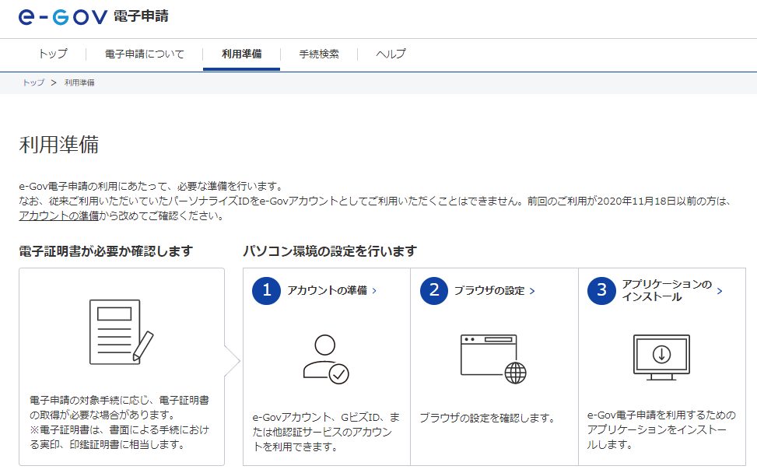Open アプリケーションのインストール step link
The width and height of the screenshot is (757, 473).
(667, 290)
